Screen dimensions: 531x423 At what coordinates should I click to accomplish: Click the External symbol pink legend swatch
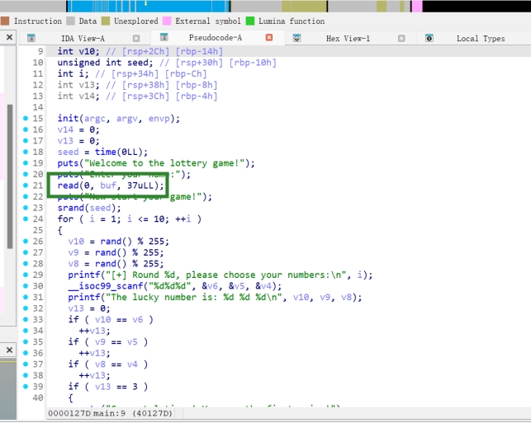168,21
